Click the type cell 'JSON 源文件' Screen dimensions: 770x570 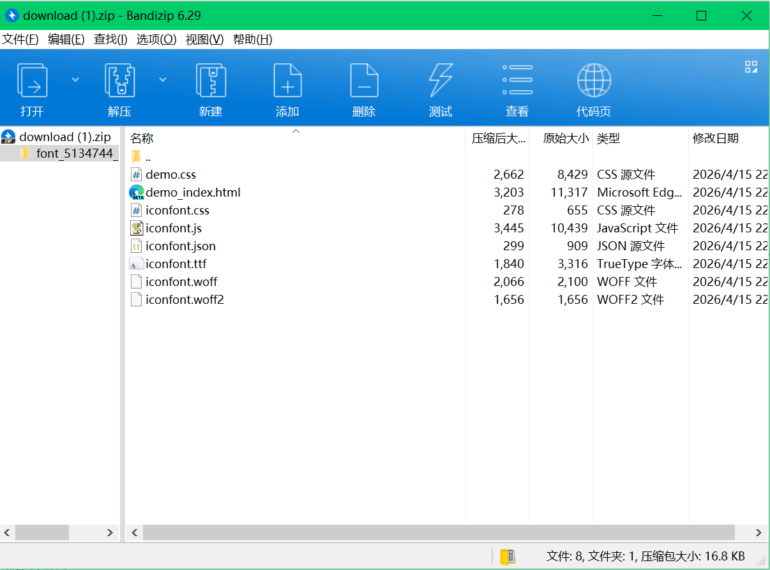631,246
